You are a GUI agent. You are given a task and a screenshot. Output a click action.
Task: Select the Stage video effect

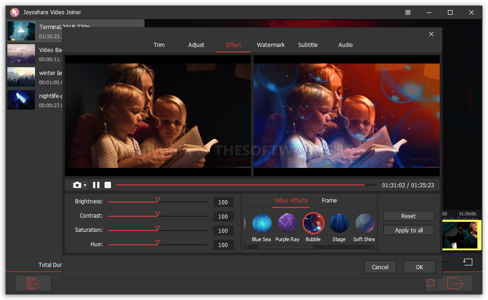(x=339, y=223)
